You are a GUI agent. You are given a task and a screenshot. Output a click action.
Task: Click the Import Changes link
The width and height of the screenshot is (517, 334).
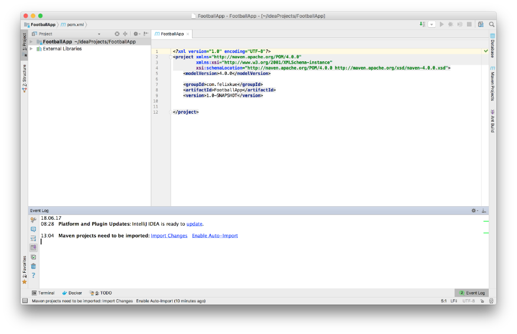click(x=169, y=236)
